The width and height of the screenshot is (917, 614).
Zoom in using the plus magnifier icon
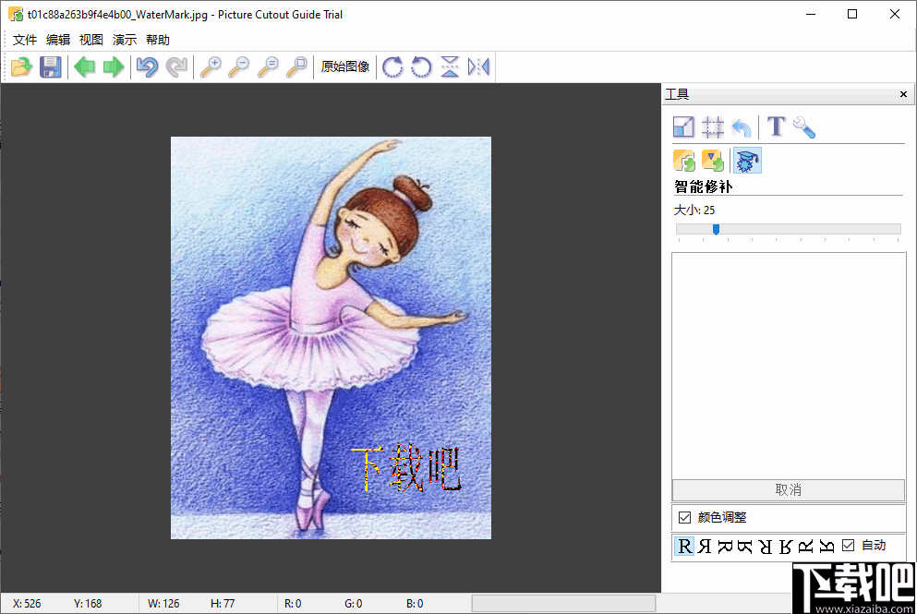coord(211,66)
